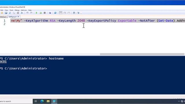Show the script pane on top
This screenshot has width=185, height=104.
coord(61,13)
